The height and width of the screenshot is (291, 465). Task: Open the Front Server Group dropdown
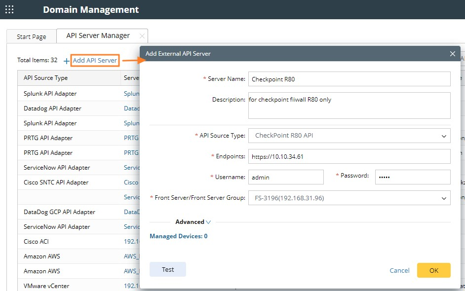coord(349,198)
